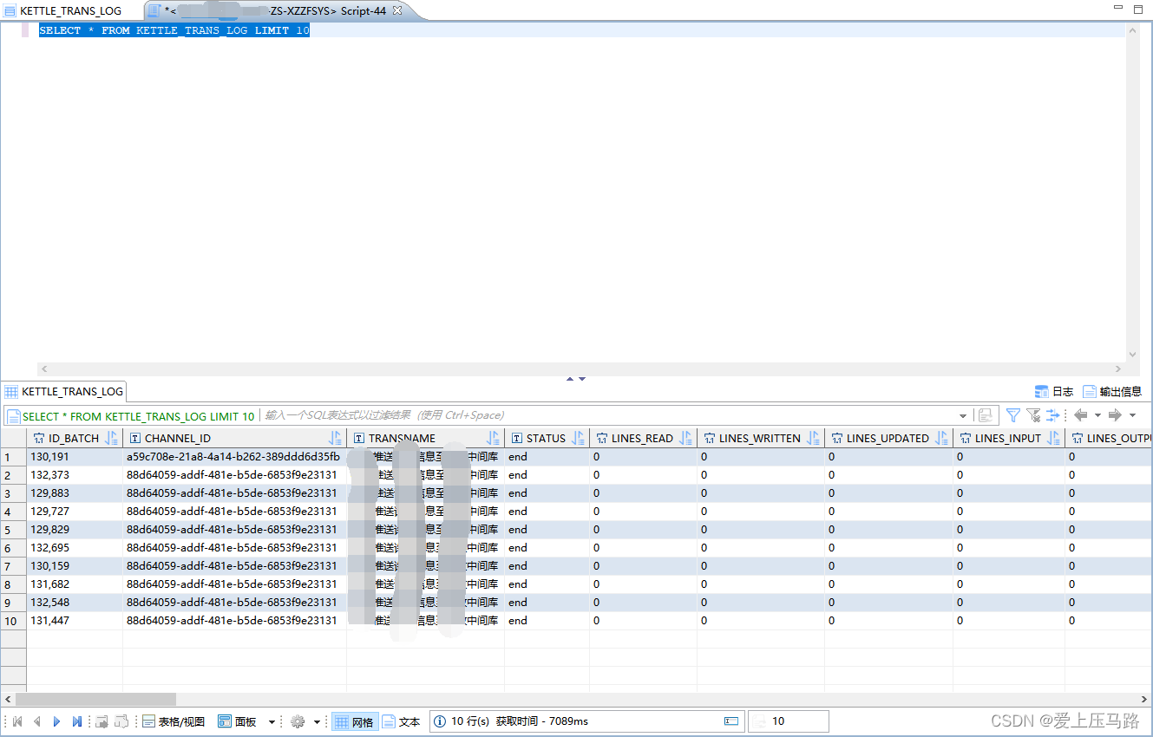This screenshot has height=737, width=1153.
Task: Click the SQL icon before the filter query
Action: tap(13, 416)
